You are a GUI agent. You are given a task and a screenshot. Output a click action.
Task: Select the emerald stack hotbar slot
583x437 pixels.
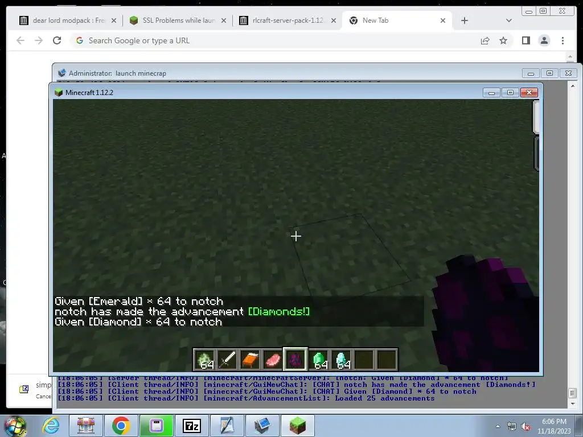click(x=319, y=360)
